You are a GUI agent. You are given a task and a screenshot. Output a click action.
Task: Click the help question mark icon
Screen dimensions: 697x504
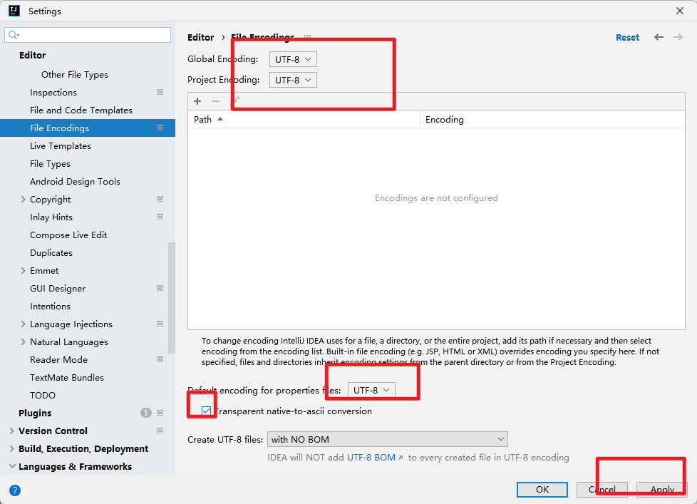tap(15, 490)
